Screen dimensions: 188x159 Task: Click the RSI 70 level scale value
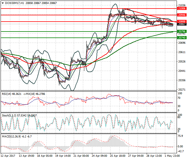click(x=179, y=98)
